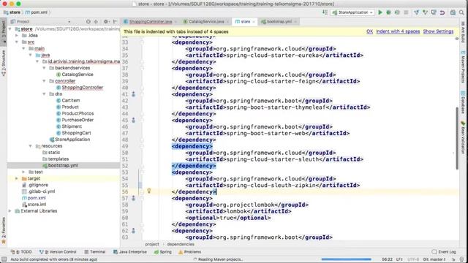Open Database side tool window
The height and width of the screenshot is (263, 468).
[463, 102]
